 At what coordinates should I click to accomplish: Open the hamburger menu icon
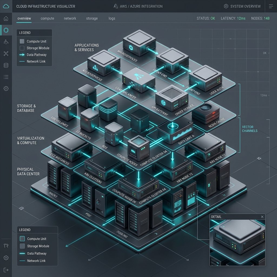point(271,6)
